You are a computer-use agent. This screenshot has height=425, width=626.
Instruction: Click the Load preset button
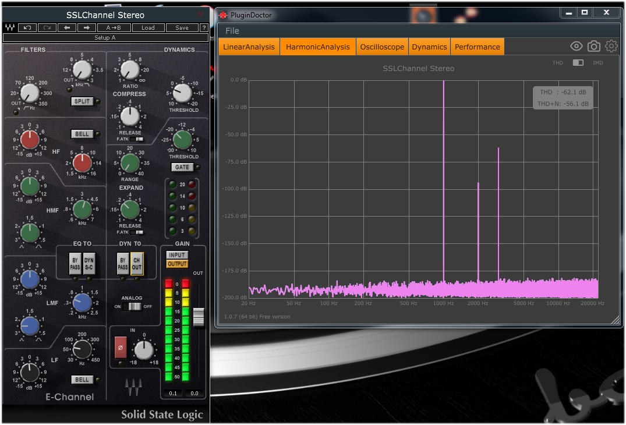tap(148, 27)
